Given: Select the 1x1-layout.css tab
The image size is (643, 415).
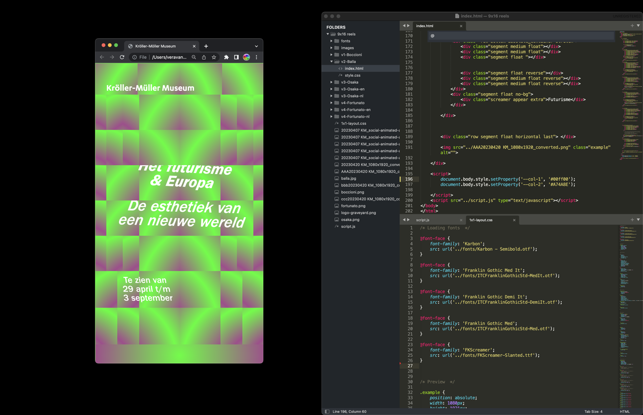Looking at the screenshot, I should [481, 220].
